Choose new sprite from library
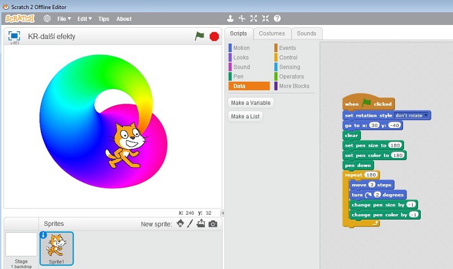Image resolution: width=453 pixels, height=269 pixels. [x=180, y=223]
